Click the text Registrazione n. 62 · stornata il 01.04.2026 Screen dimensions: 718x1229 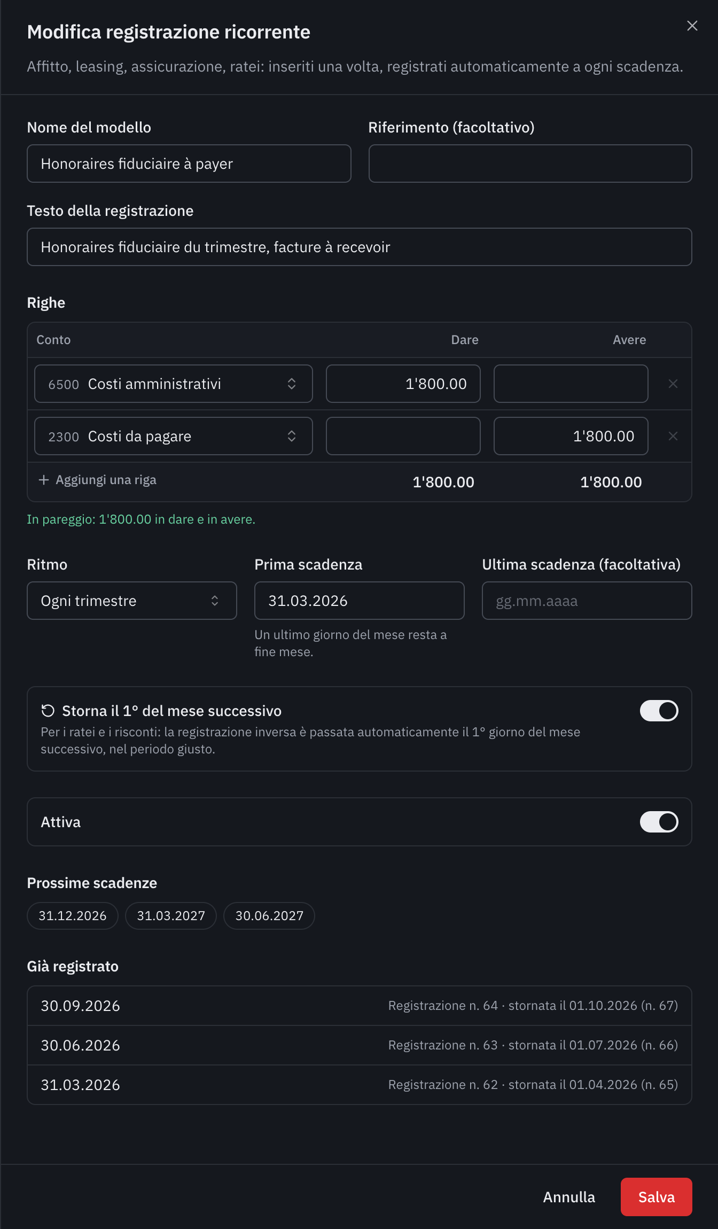click(513, 1085)
